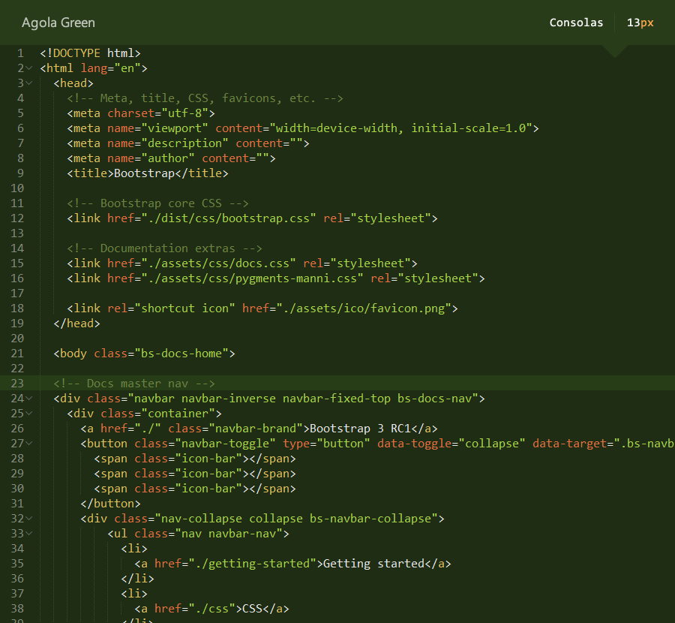675x623 pixels.
Task: Click the lang attribute on line 2
Action: pos(94,68)
